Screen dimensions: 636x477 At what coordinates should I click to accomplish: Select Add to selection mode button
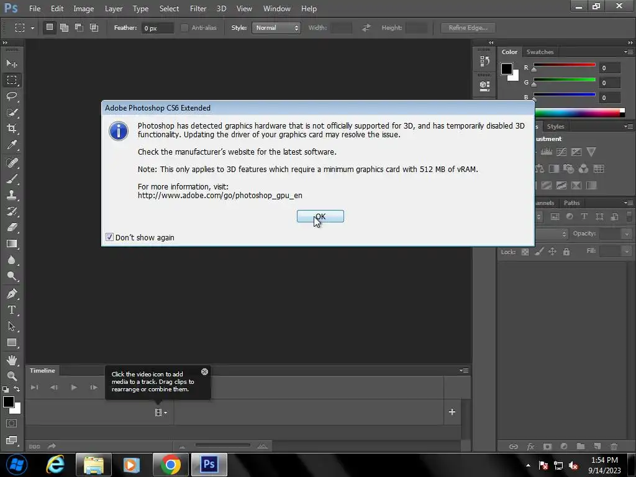point(64,27)
